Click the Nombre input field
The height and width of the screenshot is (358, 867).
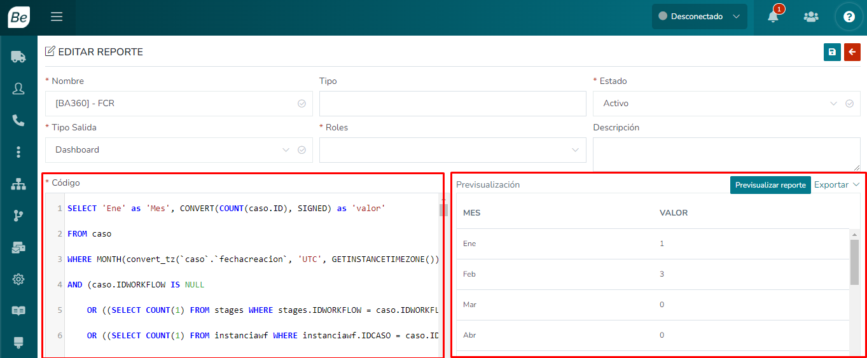(x=172, y=104)
